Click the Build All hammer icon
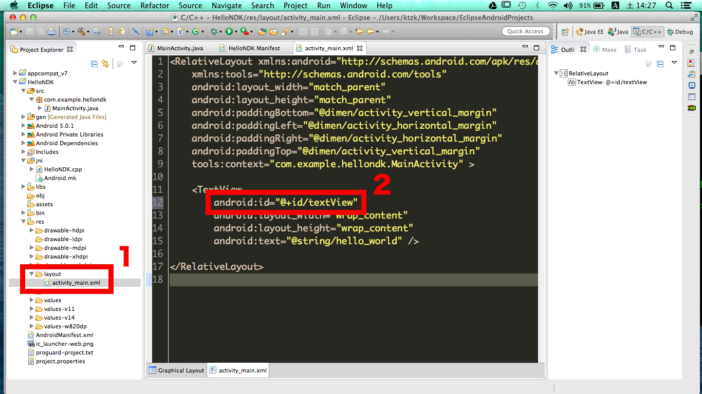 click(81, 31)
